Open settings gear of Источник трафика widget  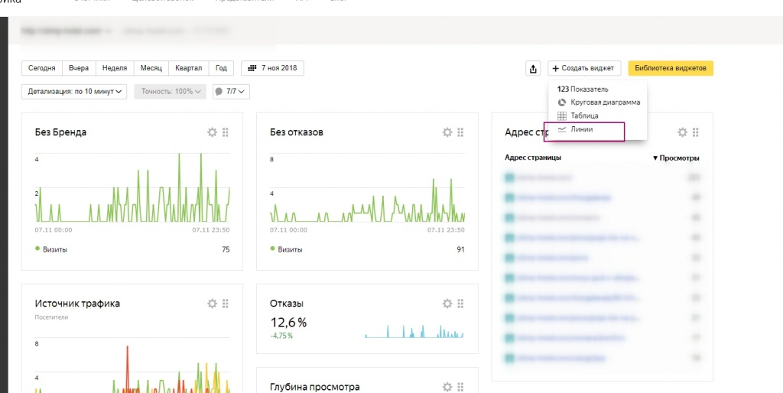(213, 304)
